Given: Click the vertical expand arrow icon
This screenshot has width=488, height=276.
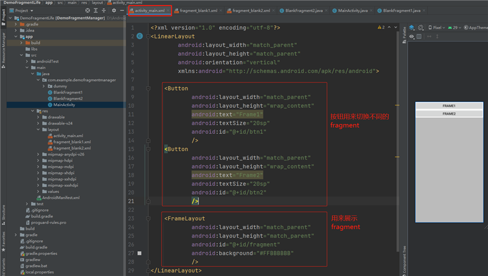Looking at the screenshot, I should click(437, 37).
